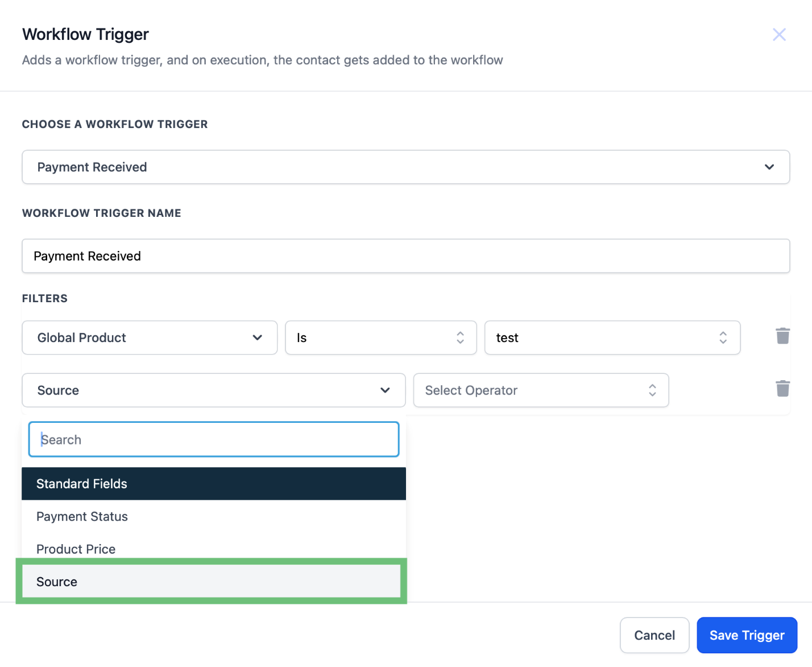812x667 pixels.
Task: Open the Select Operator dropdown
Action: (541, 390)
